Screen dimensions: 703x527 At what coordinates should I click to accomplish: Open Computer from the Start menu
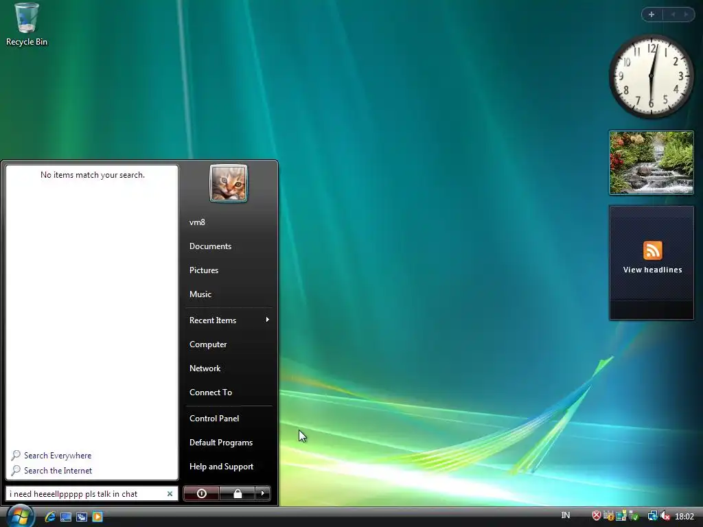pos(208,344)
